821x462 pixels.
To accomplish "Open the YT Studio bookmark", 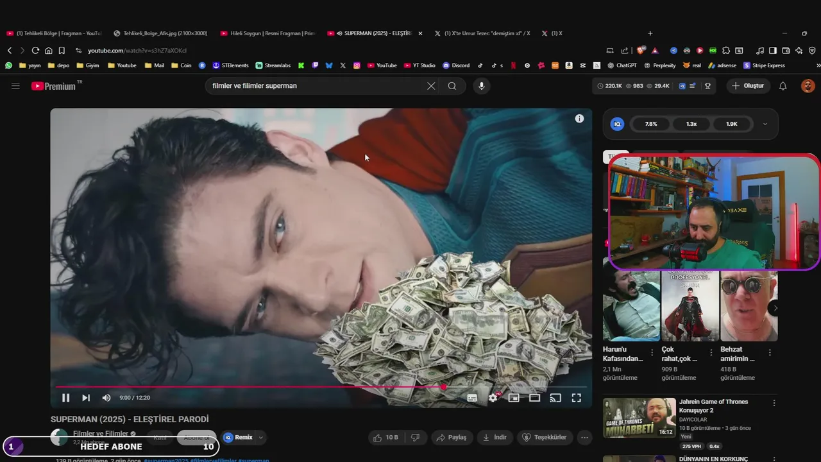I will [x=419, y=65].
